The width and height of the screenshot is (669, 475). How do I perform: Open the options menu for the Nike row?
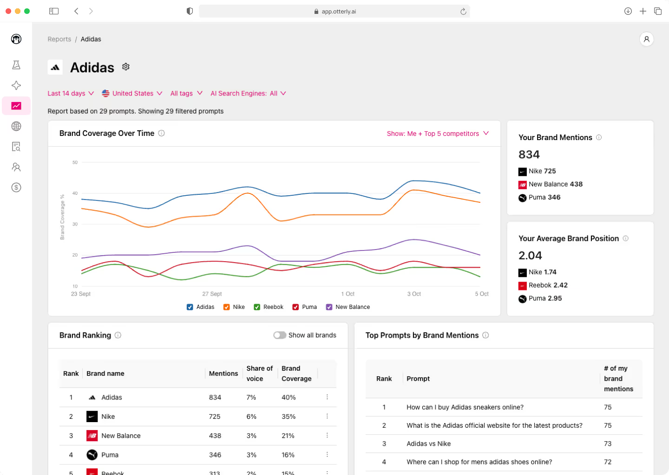[327, 416]
